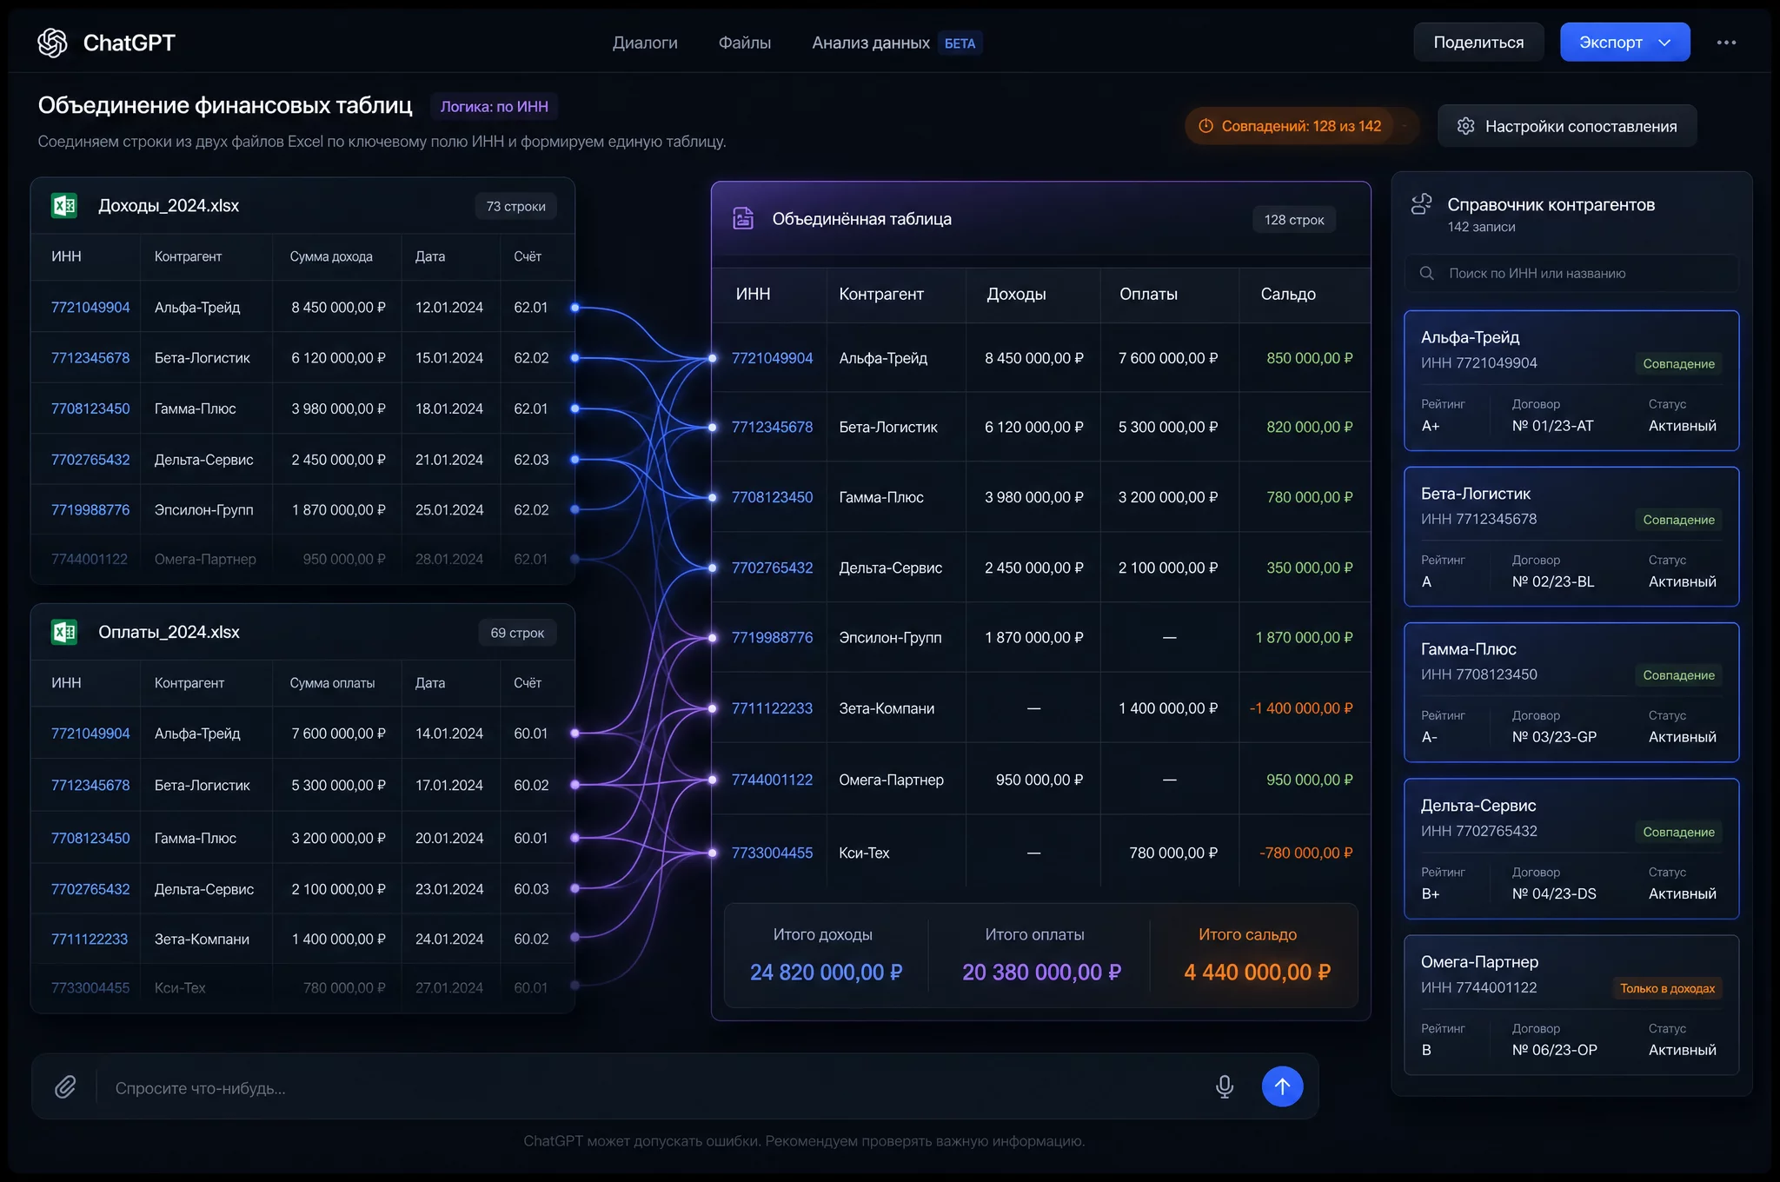Screen dimensions: 1780x1182
Task: Click Итого сальдо 4 440 000,00 ₽
Action: click(x=1257, y=973)
